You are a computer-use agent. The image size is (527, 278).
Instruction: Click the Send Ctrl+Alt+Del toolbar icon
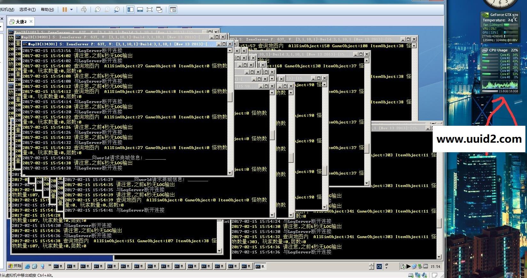84,10
